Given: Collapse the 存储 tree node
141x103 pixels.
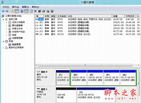Looking at the screenshot, I should [x=3, y=41].
